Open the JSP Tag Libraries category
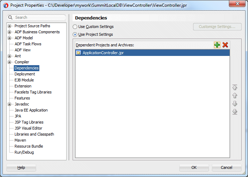 point(29,122)
